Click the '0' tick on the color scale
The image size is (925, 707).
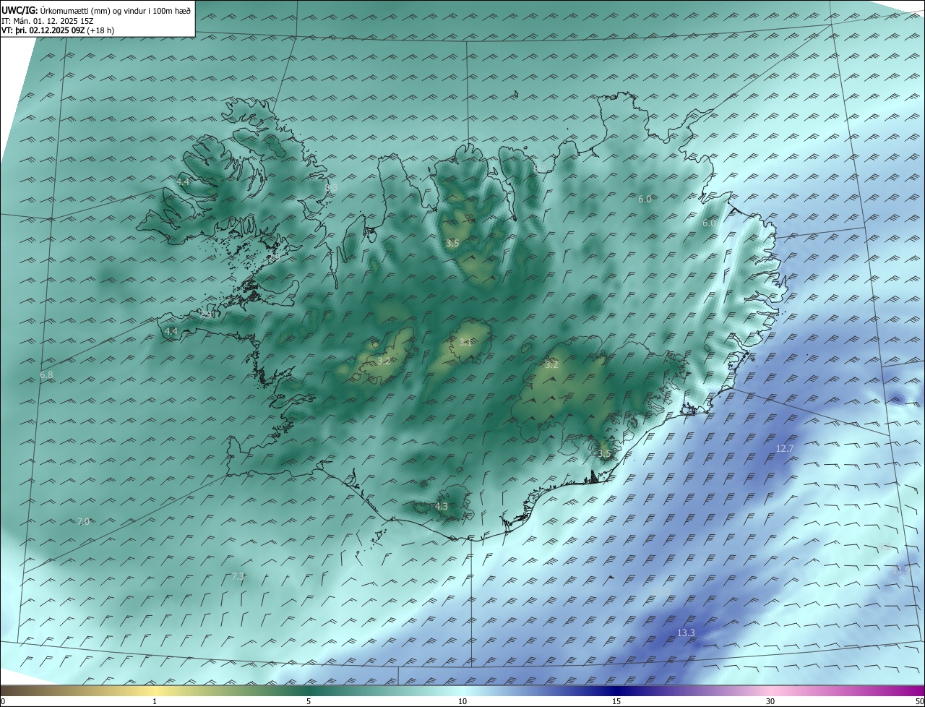tap(3, 702)
